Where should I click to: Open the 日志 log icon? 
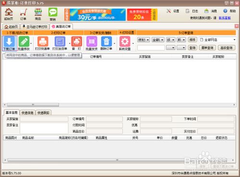point(192,11)
